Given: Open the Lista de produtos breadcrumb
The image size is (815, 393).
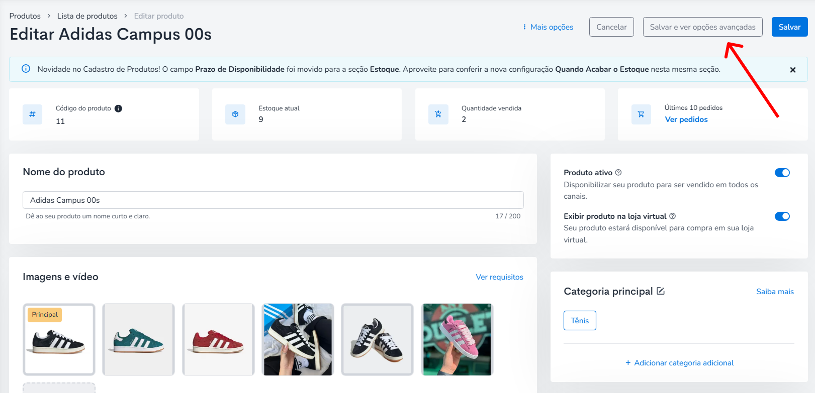Looking at the screenshot, I should coord(87,16).
